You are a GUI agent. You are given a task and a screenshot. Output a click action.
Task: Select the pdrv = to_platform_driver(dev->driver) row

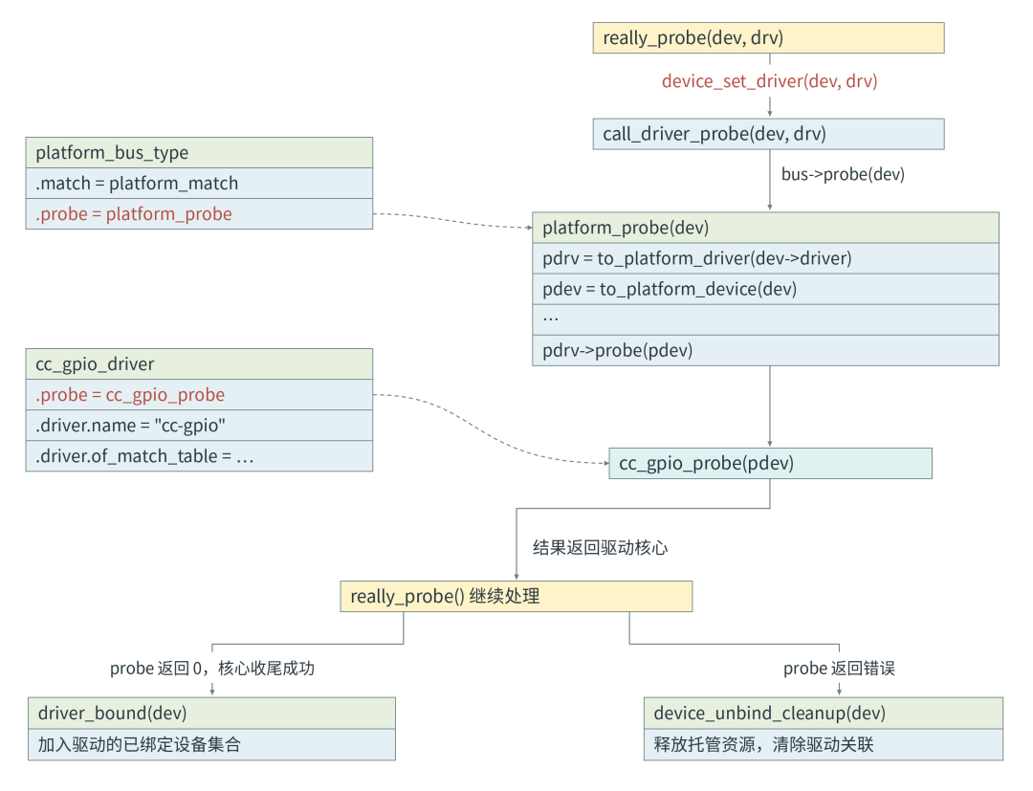coord(765,258)
